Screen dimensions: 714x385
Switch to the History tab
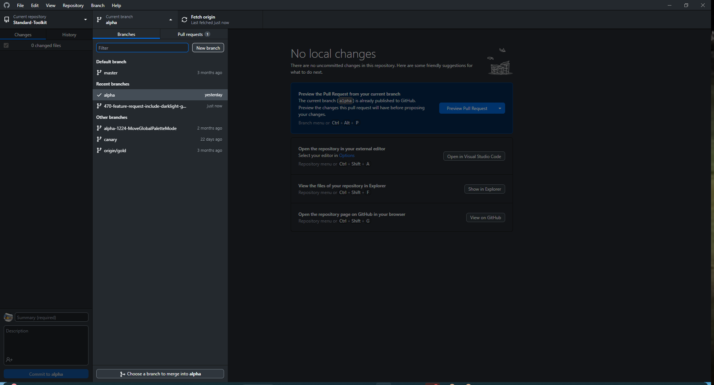tap(69, 35)
